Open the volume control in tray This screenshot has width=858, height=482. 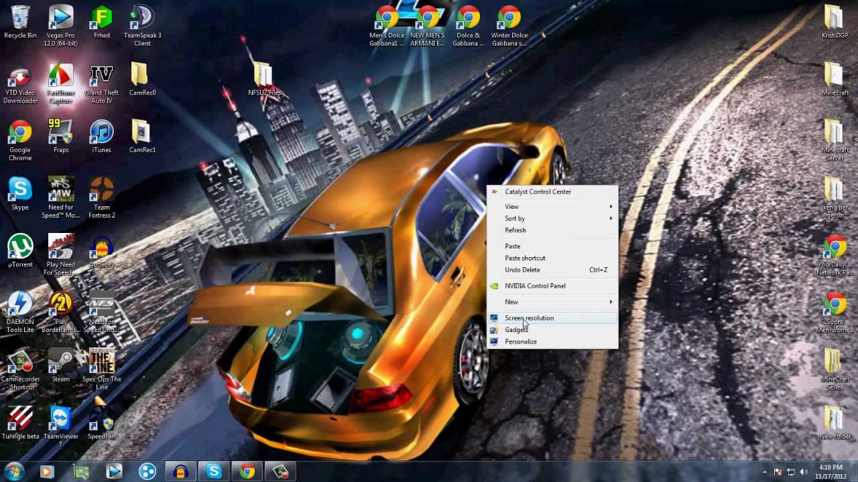[x=803, y=472]
